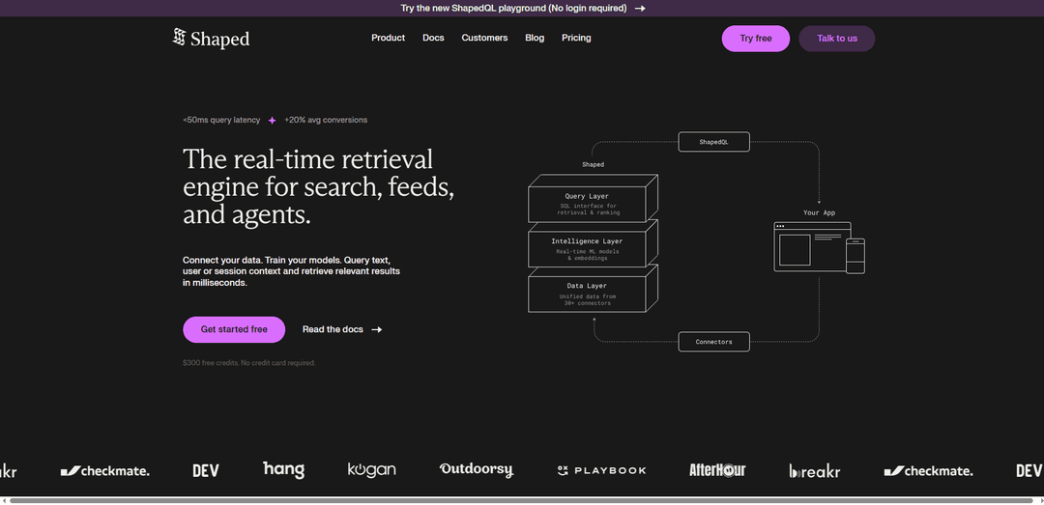Click the Shaped logo in the header

(211, 39)
